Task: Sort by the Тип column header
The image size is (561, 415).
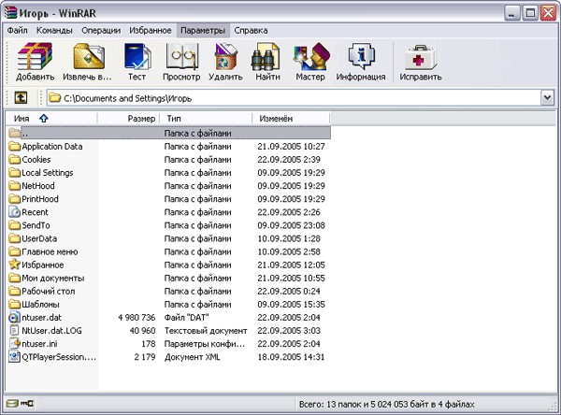Action: point(206,119)
